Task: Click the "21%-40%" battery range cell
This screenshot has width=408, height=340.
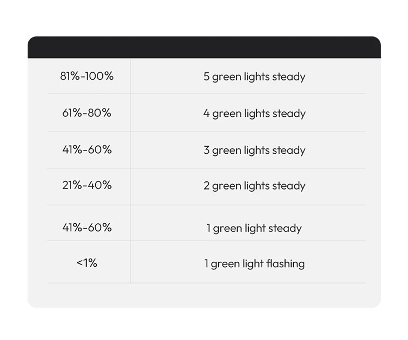Action: [x=87, y=185]
